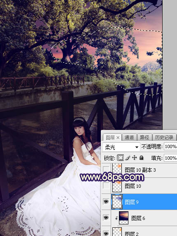Select the 图层 10 layer name
The width and height of the screenshot is (177, 236).
pos(133,186)
